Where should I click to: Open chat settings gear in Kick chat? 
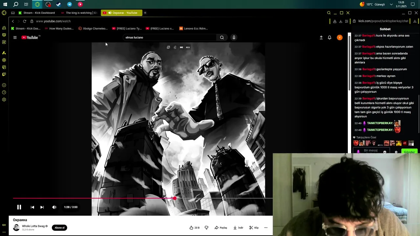(396, 152)
